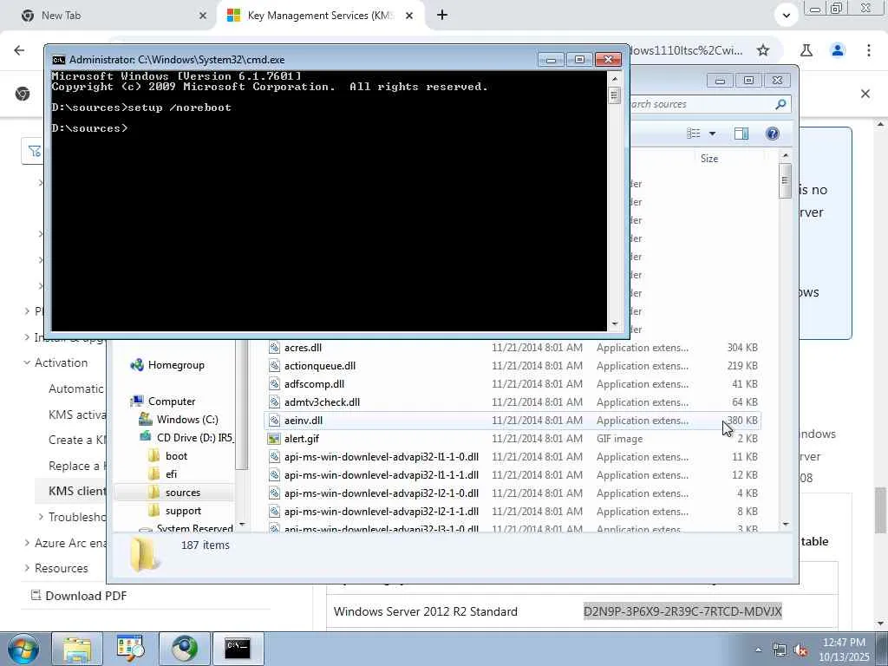Click the docs filter icon in sidebar
The image size is (888, 666).
point(35,151)
